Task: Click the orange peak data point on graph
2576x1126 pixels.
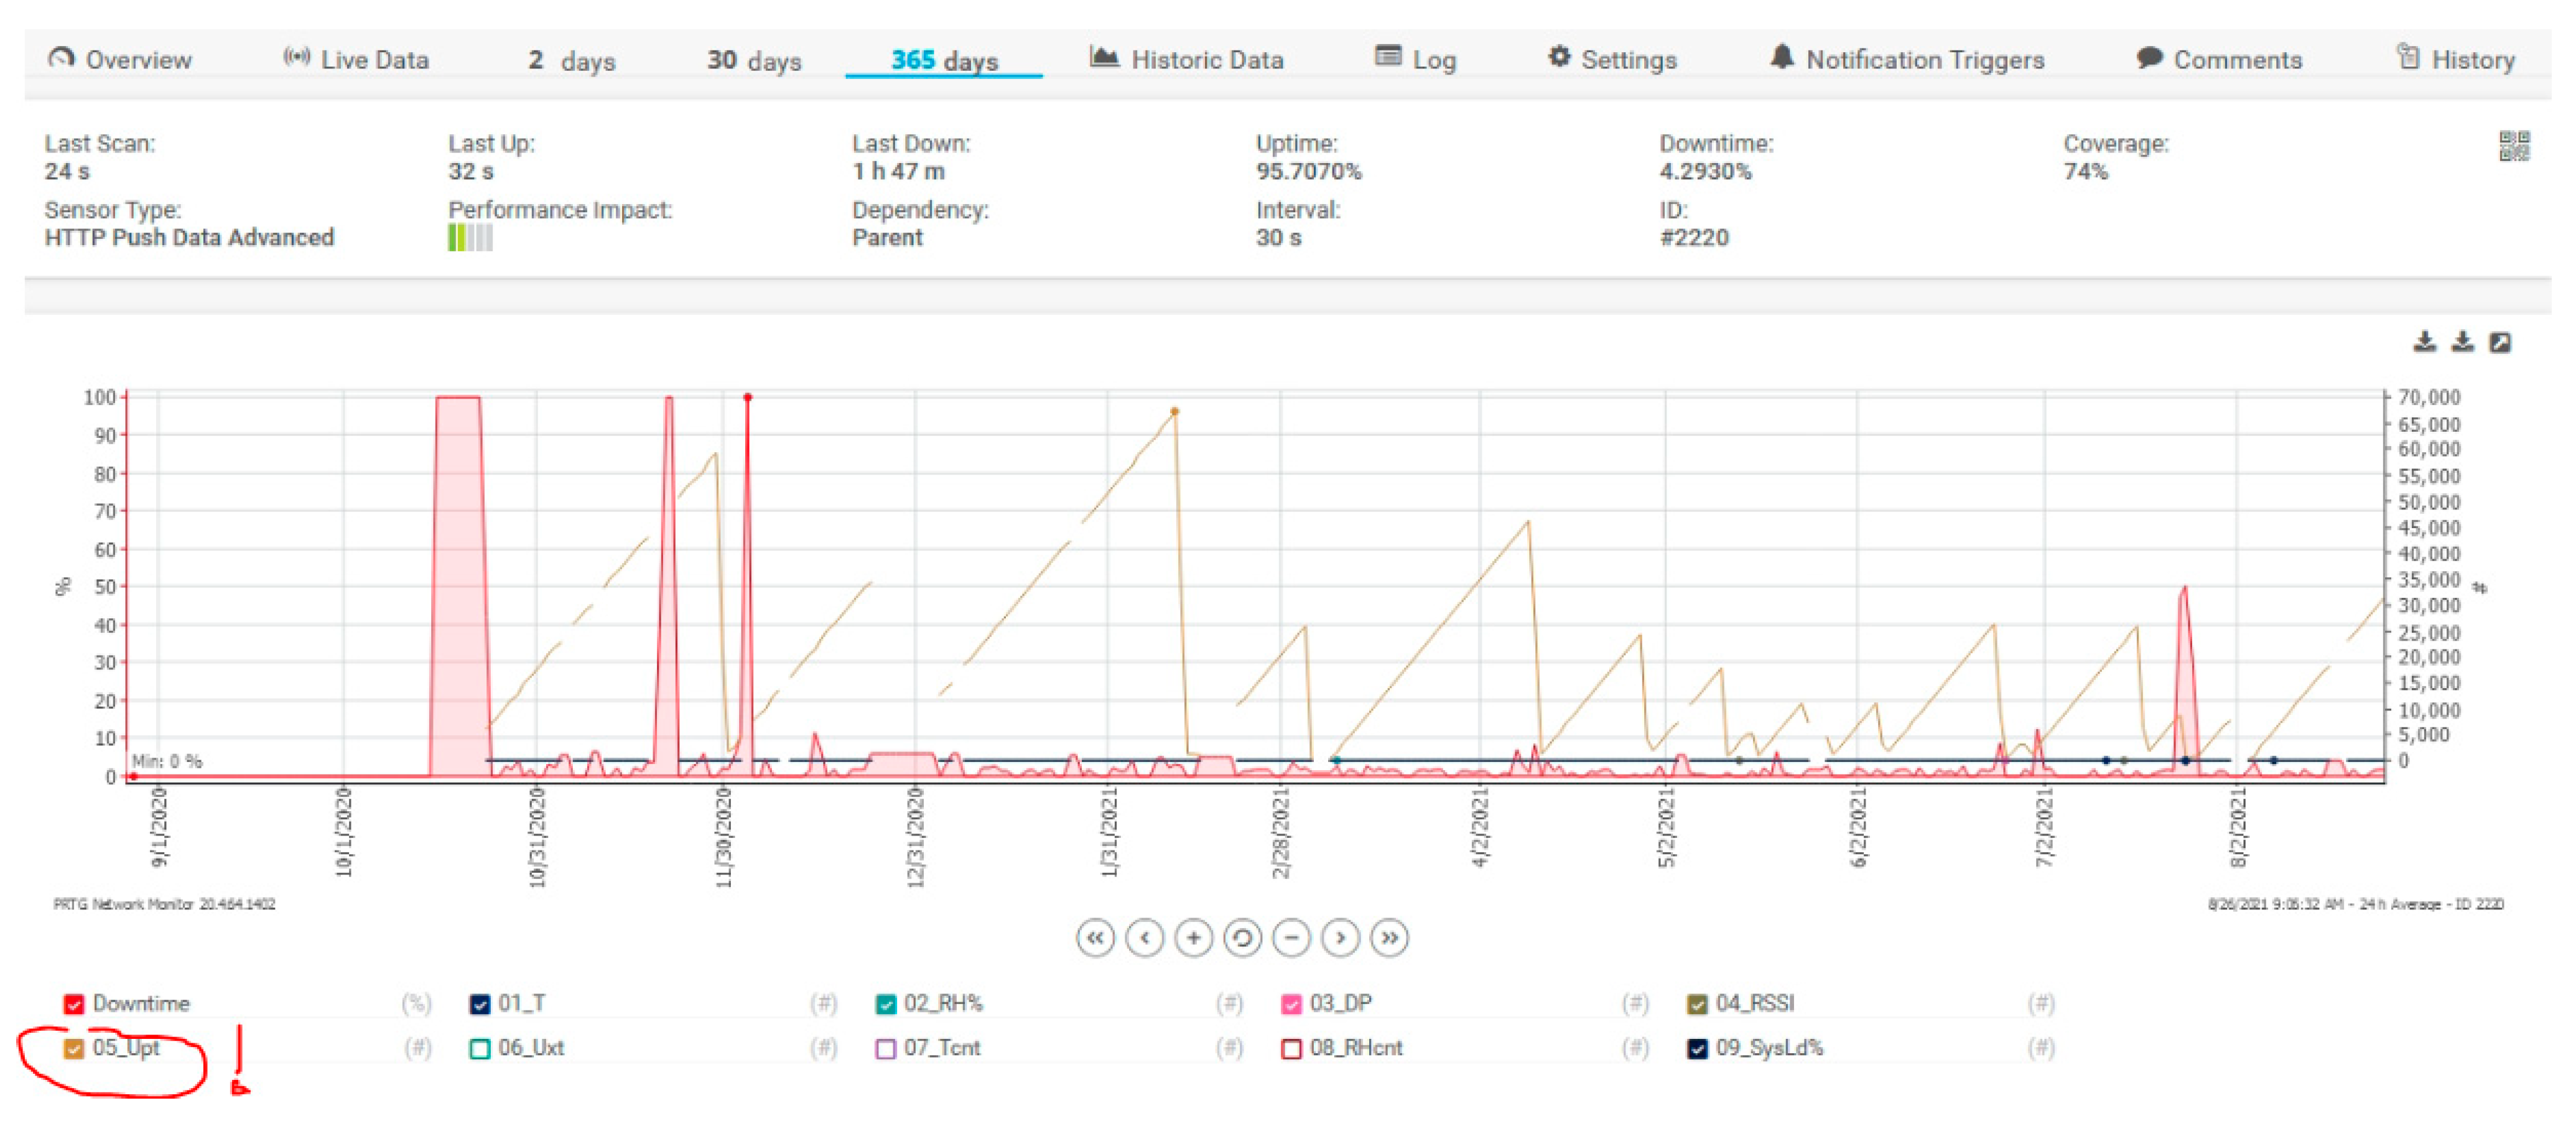Action: coord(1175,411)
